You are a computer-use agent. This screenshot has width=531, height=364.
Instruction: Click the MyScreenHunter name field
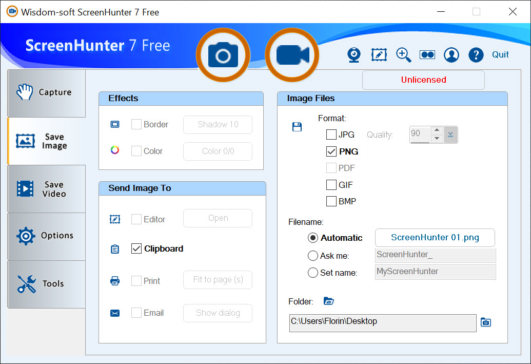click(x=435, y=272)
